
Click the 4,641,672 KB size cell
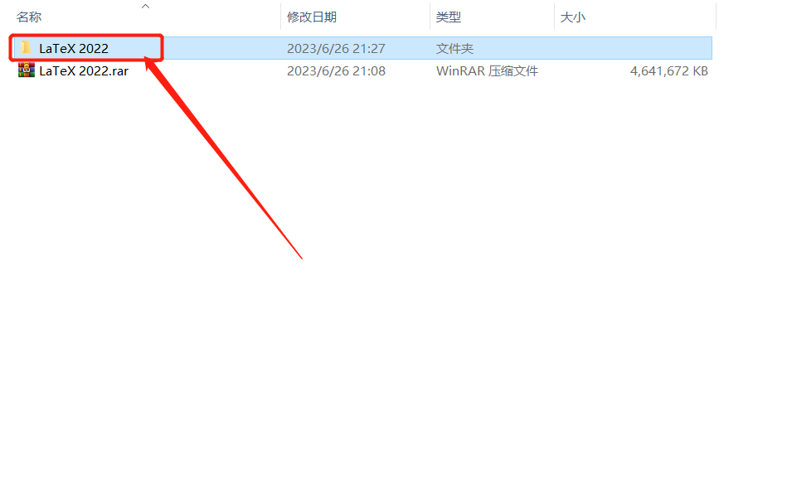[669, 70]
